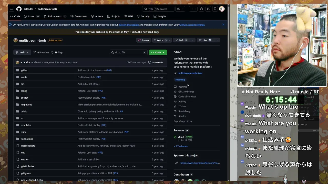The width and height of the screenshot is (328, 184).
Task: Click the search box in header
Action: tap(158, 9)
